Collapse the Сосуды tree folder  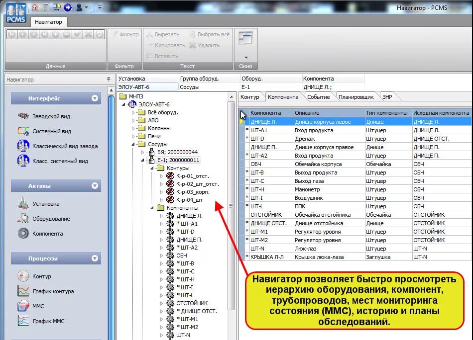(133, 144)
